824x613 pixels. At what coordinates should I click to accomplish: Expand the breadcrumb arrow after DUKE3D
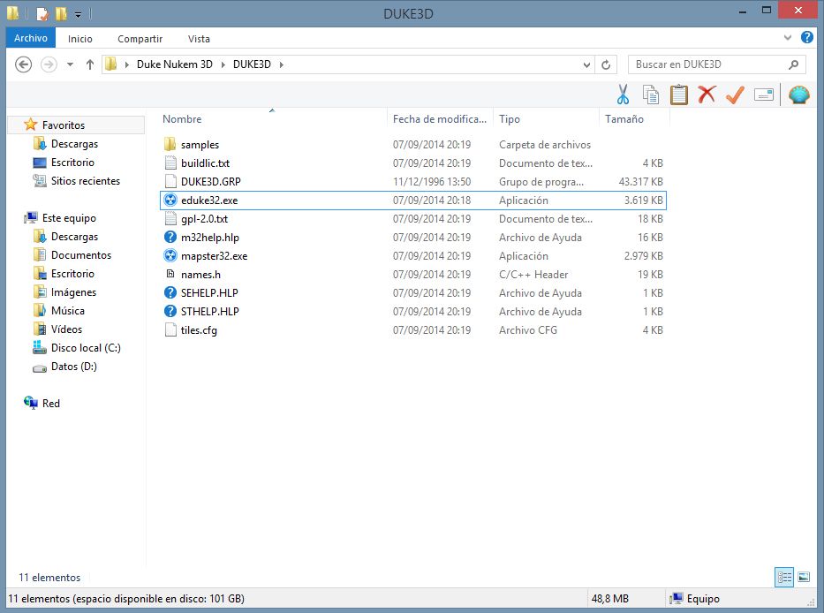coord(282,64)
